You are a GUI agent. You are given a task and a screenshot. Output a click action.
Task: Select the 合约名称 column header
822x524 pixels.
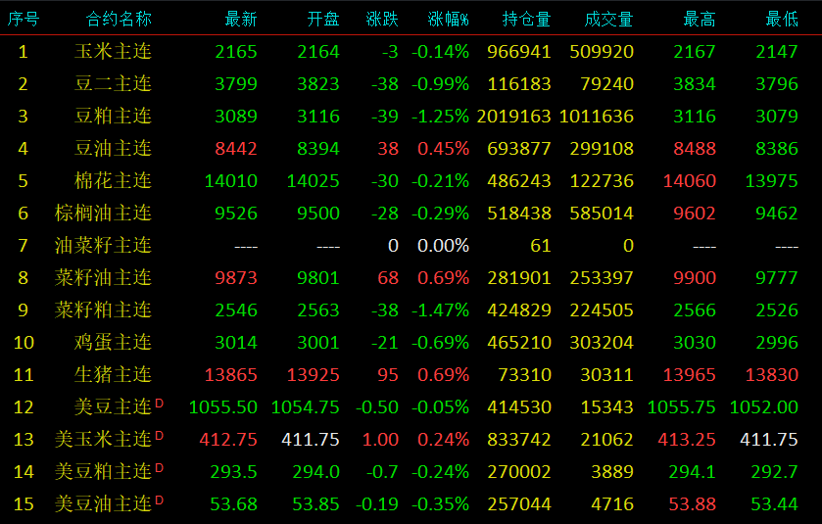tap(119, 20)
